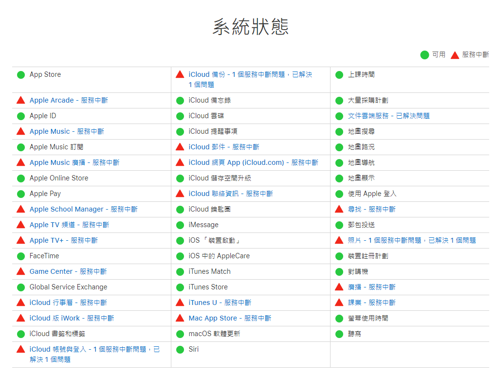Click the Global Service Exchange text
The image size is (497, 375).
pos(69,287)
